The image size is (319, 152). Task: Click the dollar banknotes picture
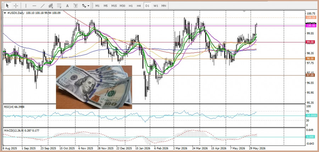(x=94, y=87)
